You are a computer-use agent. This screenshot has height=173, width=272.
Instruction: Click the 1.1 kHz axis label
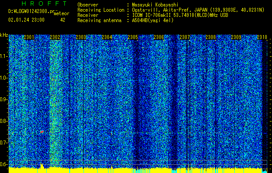tap(4, 56)
